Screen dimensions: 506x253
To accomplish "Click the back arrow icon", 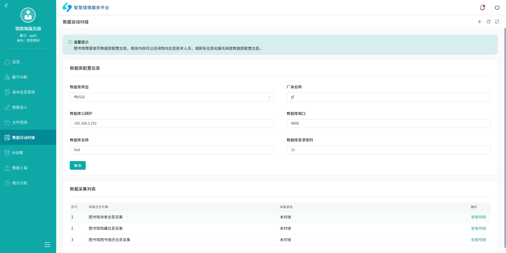I will click(x=480, y=22).
